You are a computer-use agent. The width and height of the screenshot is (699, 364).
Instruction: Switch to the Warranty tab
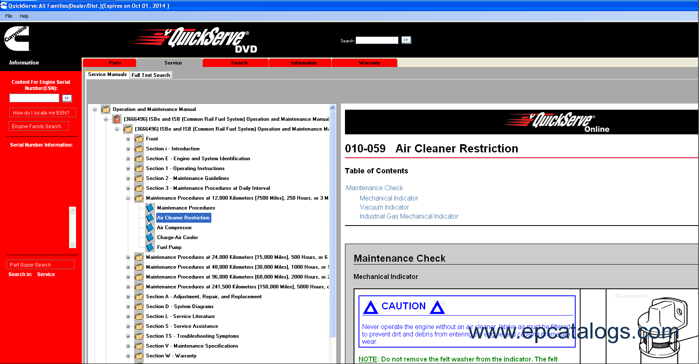[x=365, y=63]
